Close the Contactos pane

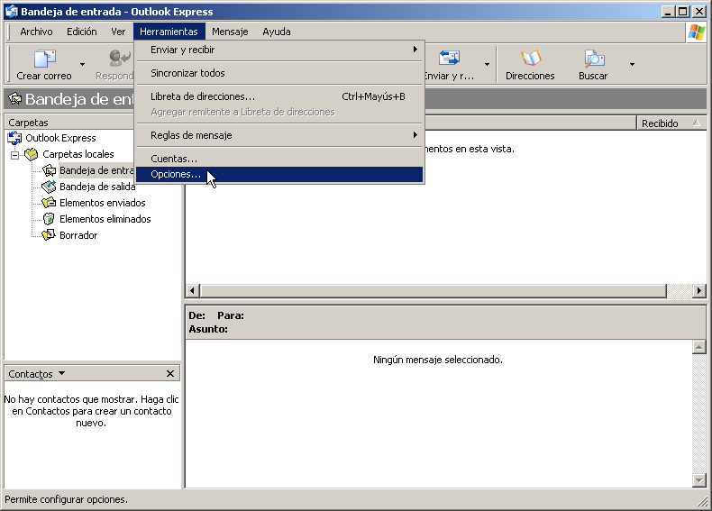(170, 373)
